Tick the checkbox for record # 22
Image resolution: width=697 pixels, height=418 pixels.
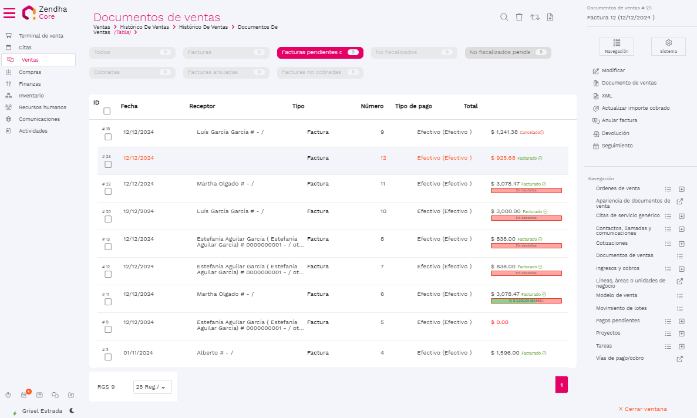[108, 191]
